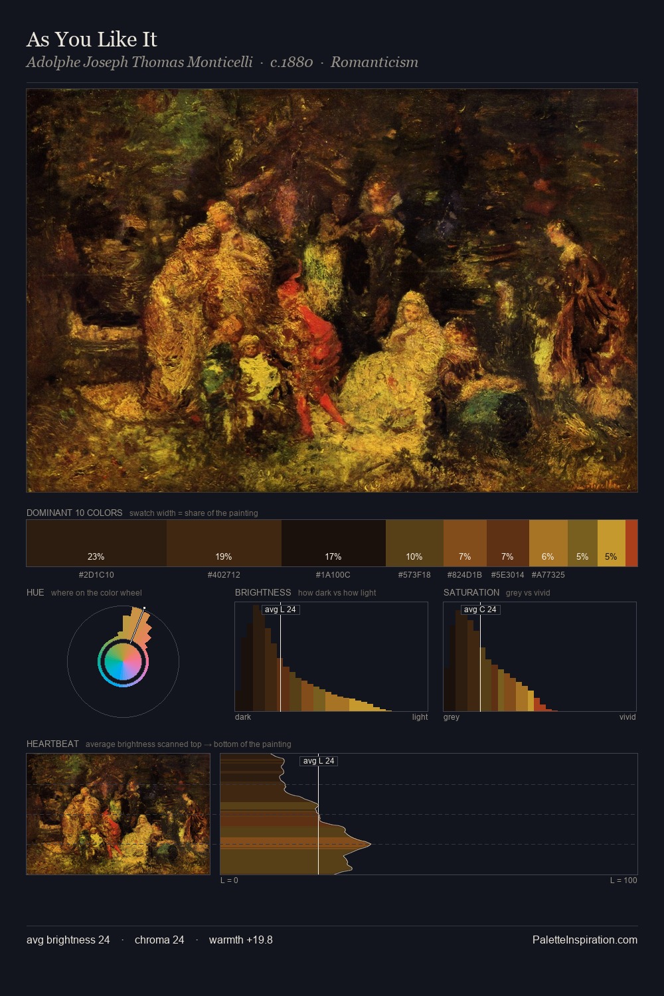This screenshot has width=664, height=996.
Task: Choose the 6% ochre swatch
Action: point(548,543)
